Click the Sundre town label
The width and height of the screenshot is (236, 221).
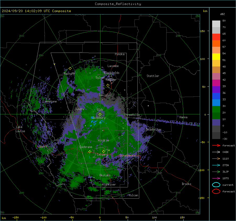[x=79, y=109]
